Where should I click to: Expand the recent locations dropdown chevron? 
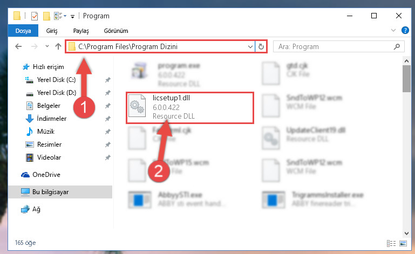tap(47, 46)
